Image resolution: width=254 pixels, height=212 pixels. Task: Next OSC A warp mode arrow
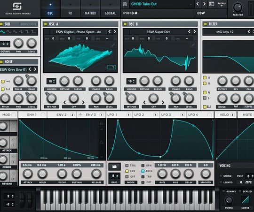click(x=83, y=102)
